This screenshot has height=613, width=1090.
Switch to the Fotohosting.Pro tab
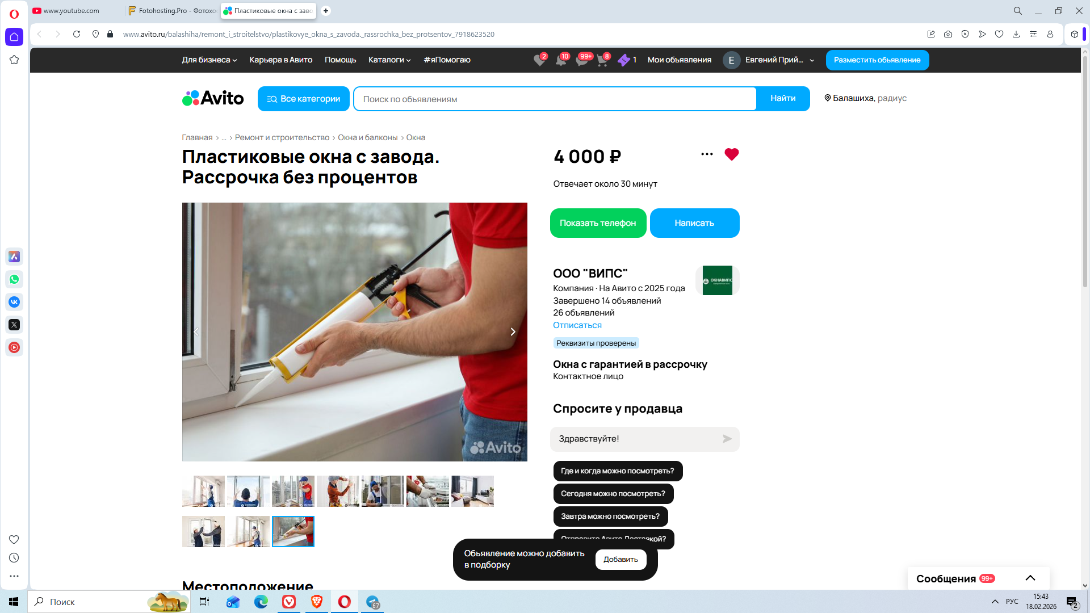pyautogui.click(x=171, y=11)
